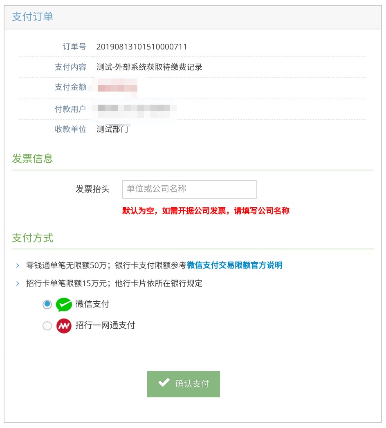Click the 微信支付 option label text
Viewport: 386px width, 428px height.
tap(92, 304)
